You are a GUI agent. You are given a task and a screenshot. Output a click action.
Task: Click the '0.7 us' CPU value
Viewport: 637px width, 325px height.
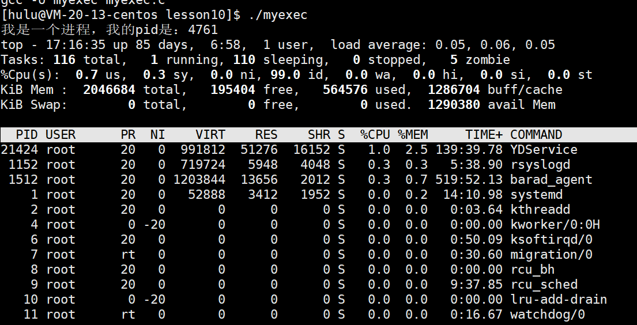[x=99, y=75]
